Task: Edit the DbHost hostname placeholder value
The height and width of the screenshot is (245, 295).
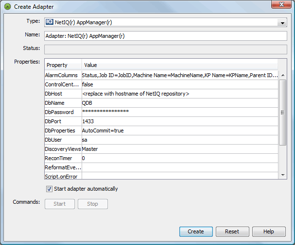Action: click(180, 94)
